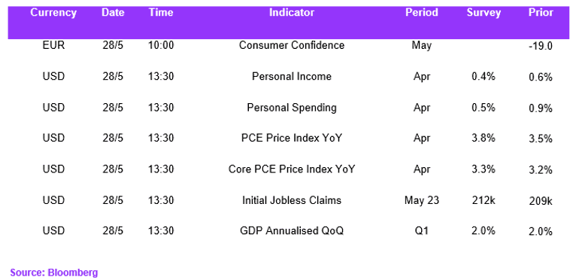Click the Time column header

161,13
